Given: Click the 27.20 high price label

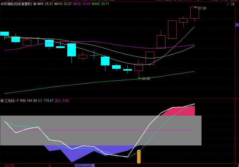Looking at the screenshot, I should pyautogui.click(x=202, y=8).
